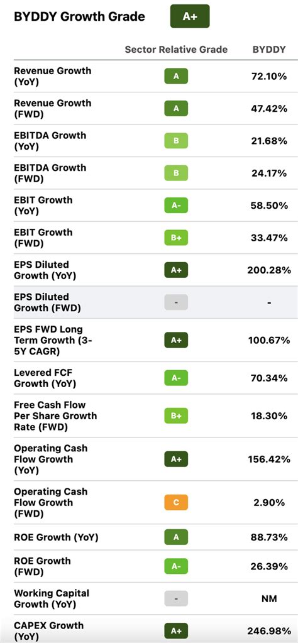Click the Sector Relative Grade column header
Viewport: 298px width, 643px height.
176,50
